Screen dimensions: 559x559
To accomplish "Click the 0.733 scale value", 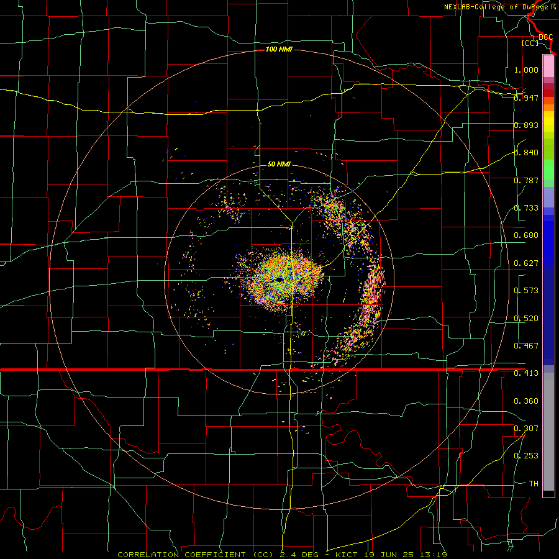I will (526, 208).
